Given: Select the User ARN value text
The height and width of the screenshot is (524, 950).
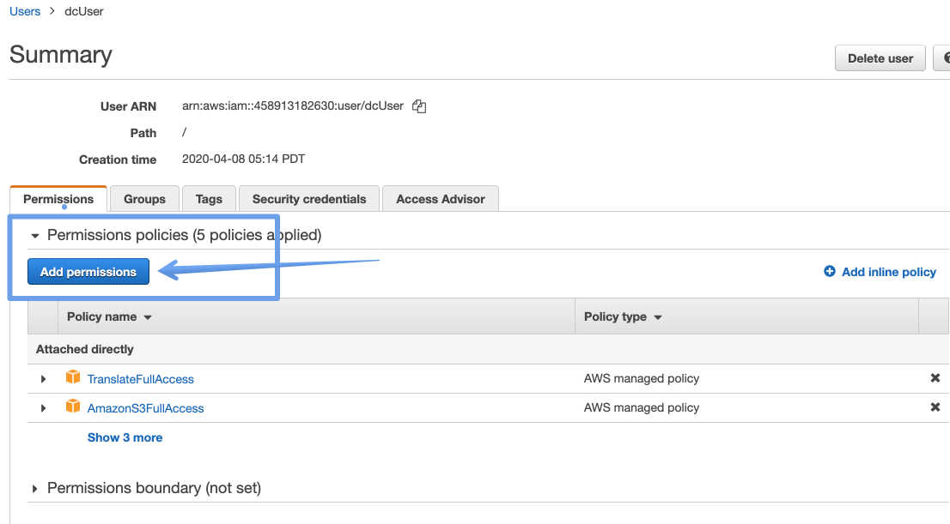Looking at the screenshot, I should pos(293,105).
